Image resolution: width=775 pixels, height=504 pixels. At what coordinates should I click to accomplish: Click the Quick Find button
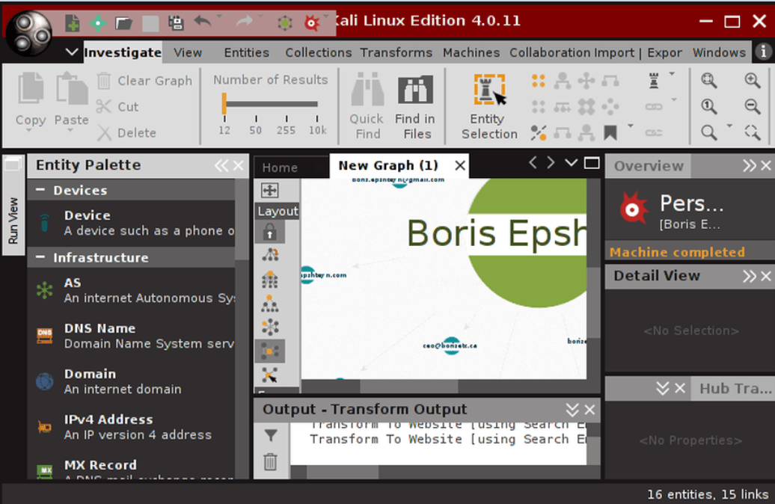pos(367,106)
